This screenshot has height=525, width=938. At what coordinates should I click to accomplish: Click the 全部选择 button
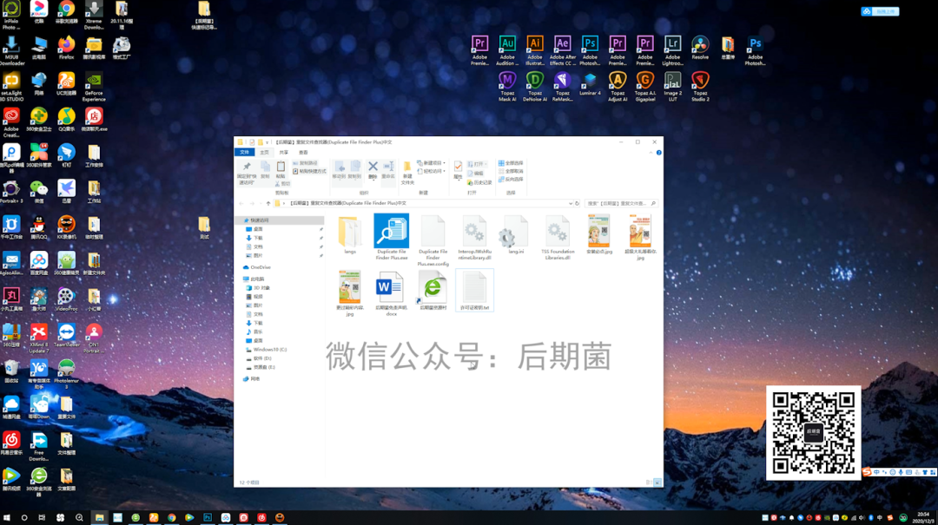tap(512, 163)
